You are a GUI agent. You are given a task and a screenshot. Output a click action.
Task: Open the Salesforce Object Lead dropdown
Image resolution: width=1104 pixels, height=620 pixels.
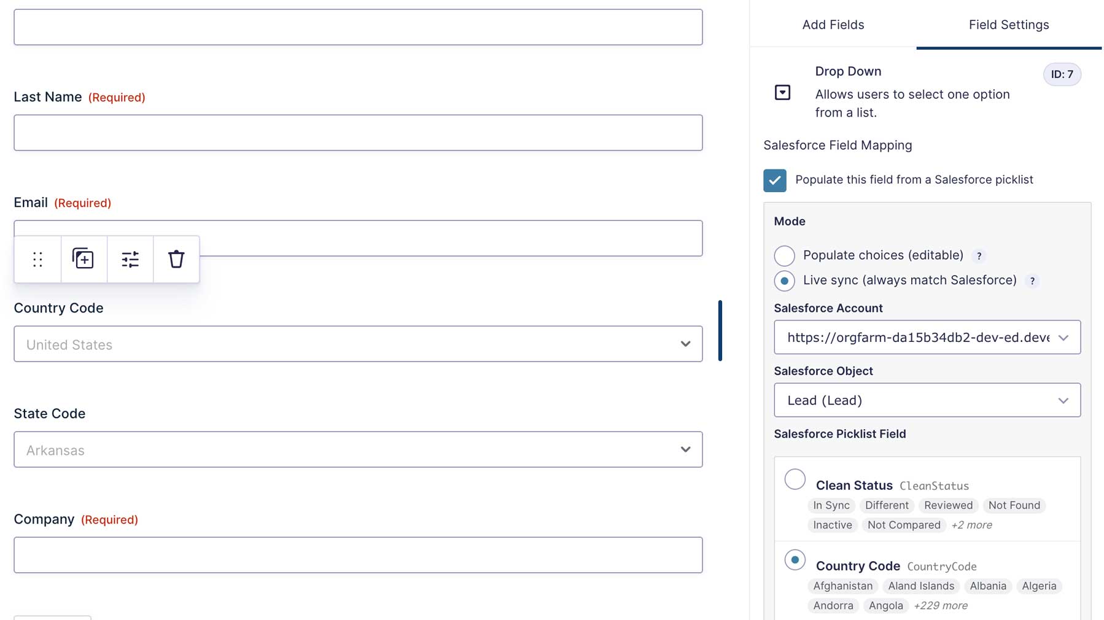(927, 400)
